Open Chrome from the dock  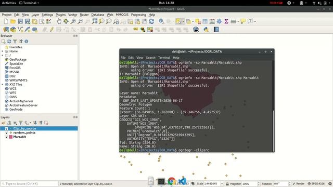[x=171, y=181]
